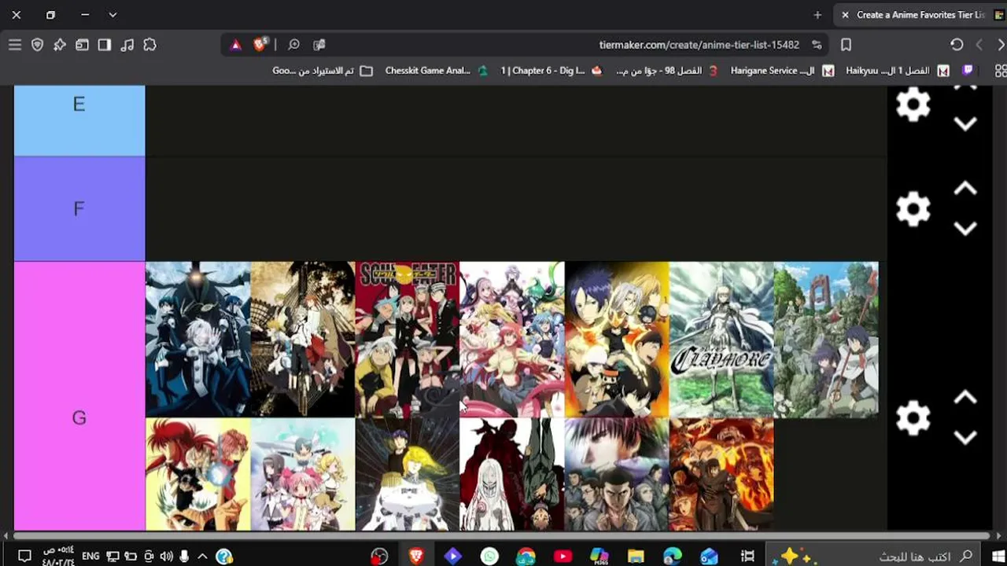Select the orange-yellow Hitman Reborn poster
Screen dimensions: 1007x566
(617, 340)
